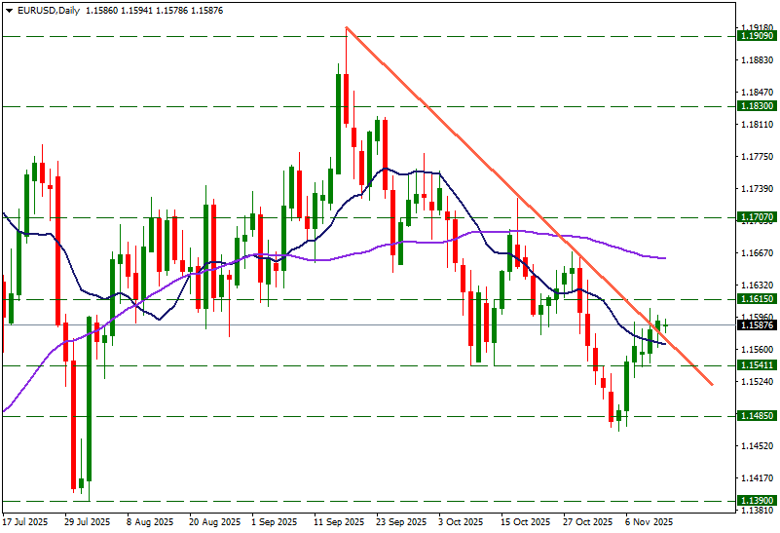Click the 11 Sep 2025 date label
Viewport: 780px width, 533px height.
(341, 522)
